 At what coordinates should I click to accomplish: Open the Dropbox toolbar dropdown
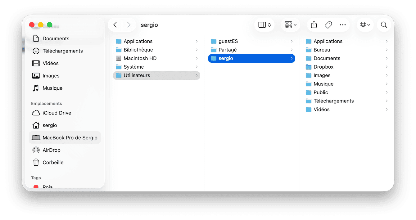click(x=365, y=25)
